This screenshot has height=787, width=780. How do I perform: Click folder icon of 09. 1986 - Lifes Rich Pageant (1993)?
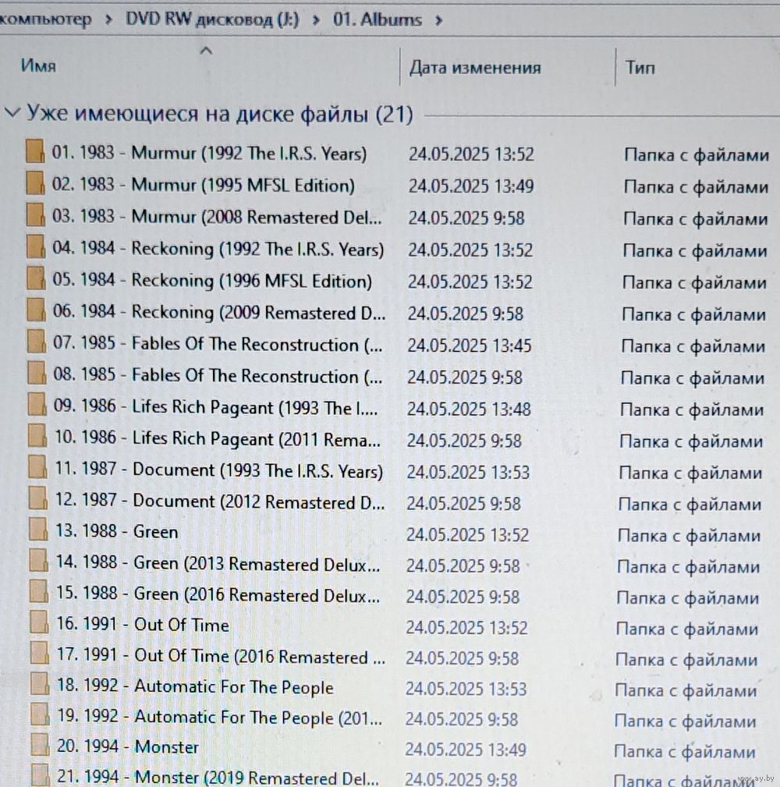pyautogui.click(x=37, y=405)
